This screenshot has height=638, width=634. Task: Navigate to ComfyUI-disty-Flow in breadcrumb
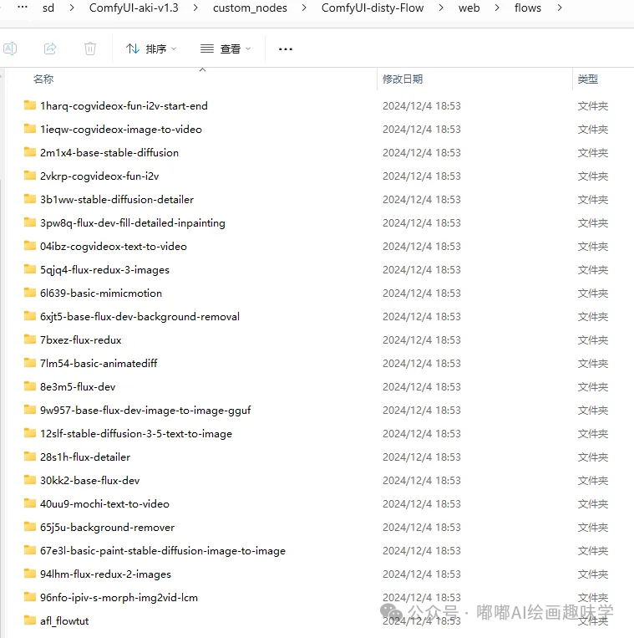pyautogui.click(x=373, y=8)
